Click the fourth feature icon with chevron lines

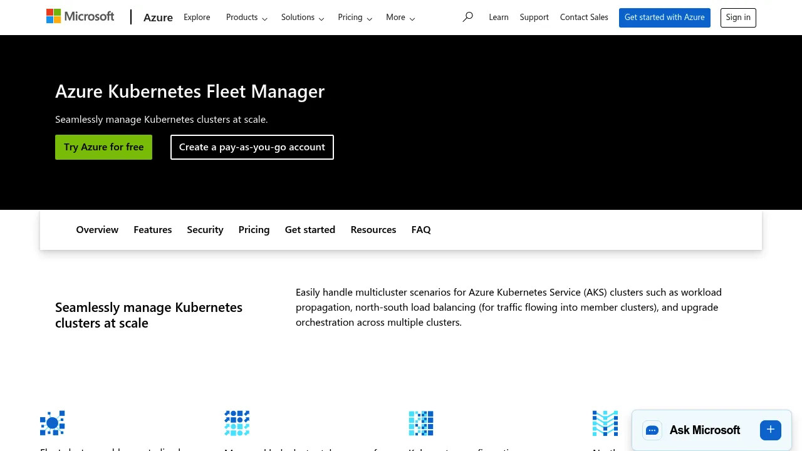tap(605, 423)
